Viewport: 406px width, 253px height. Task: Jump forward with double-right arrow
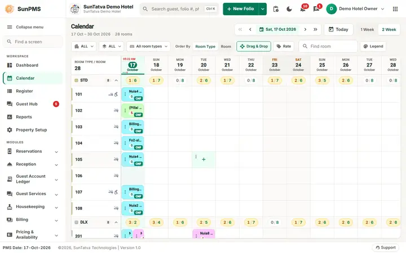pyautogui.click(x=315, y=29)
